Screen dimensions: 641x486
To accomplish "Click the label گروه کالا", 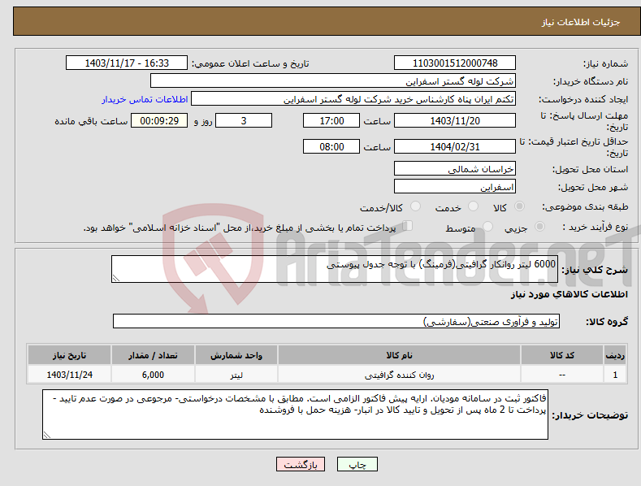I will click(607, 322).
